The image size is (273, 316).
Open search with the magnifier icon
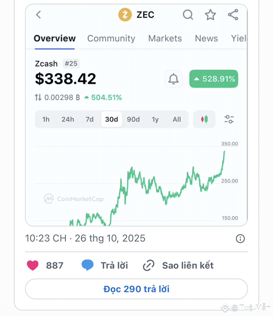click(x=188, y=15)
